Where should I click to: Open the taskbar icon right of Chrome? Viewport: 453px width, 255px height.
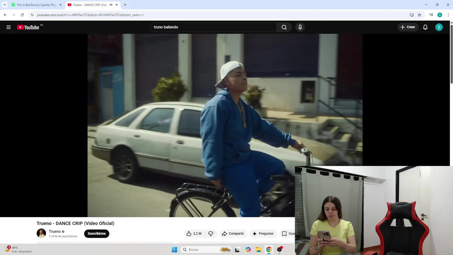point(280,250)
